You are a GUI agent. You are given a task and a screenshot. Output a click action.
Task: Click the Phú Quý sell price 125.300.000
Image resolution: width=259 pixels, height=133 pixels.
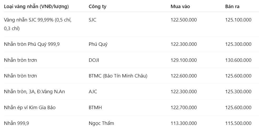[x=238, y=44]
